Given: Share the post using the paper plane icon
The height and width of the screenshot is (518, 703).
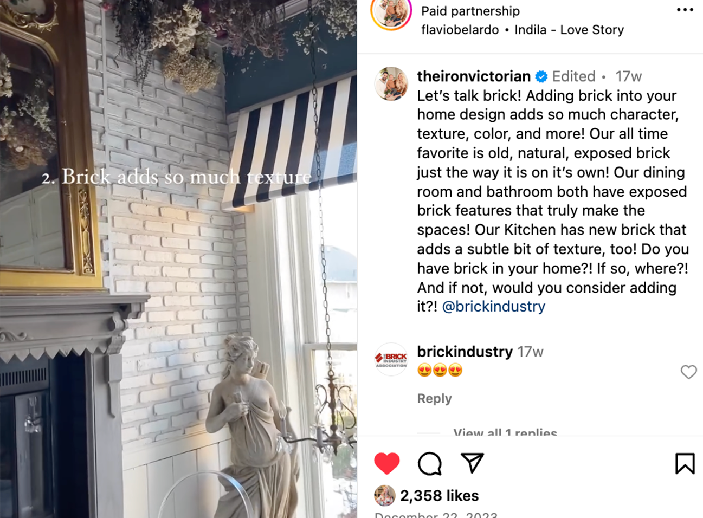Looking at the screenshot, I should [x=472, y=463].
